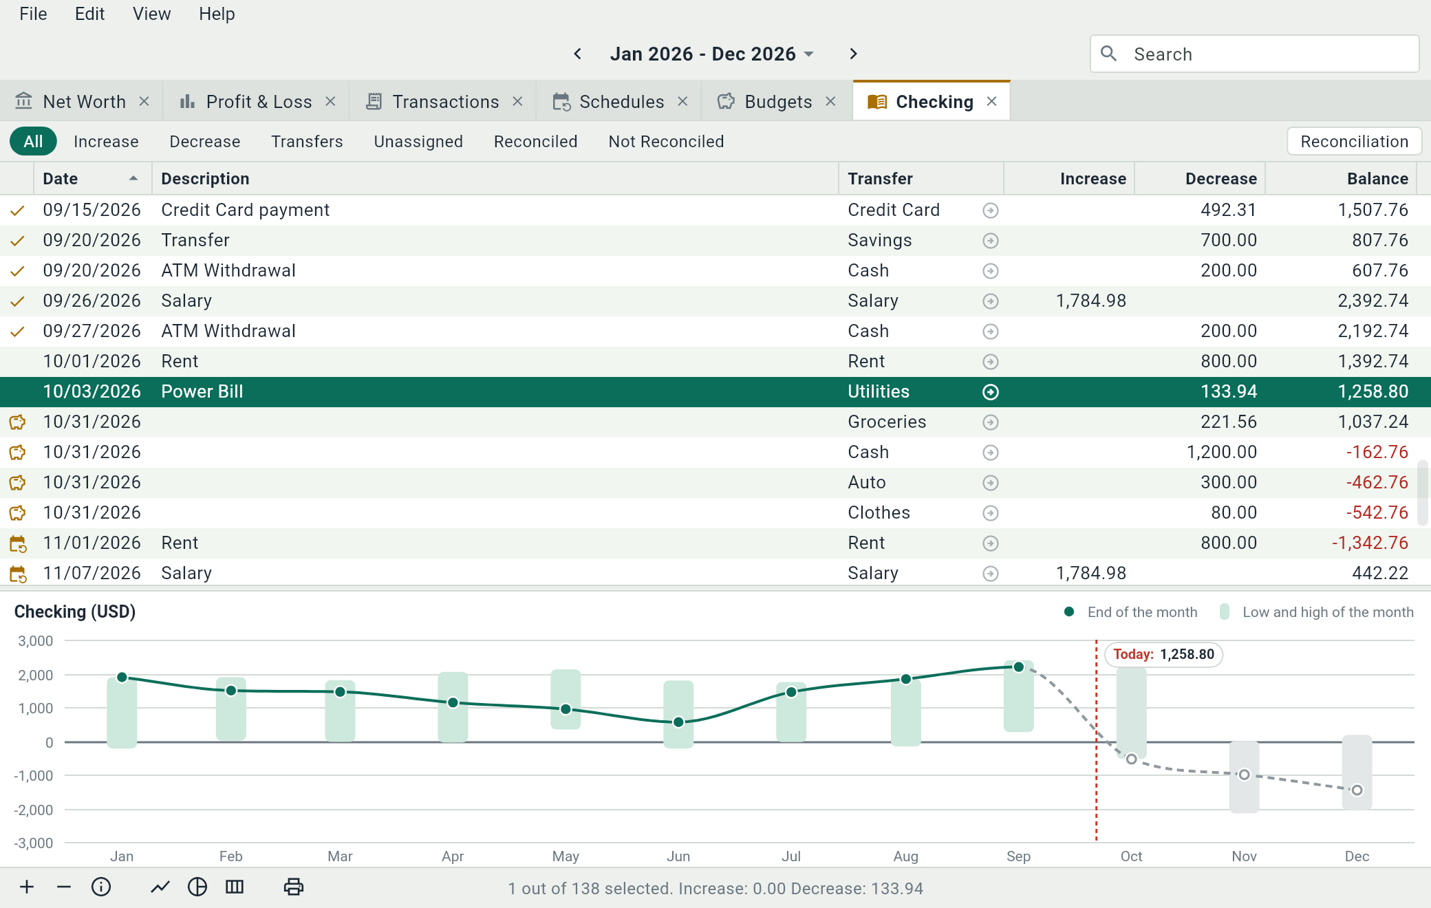Screen dimensions: 1431x908
Task: Click the Groceries budget piggy icon
Action: (17, 422)
